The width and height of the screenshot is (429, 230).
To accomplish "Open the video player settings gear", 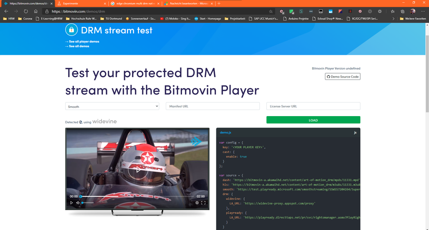I will click(x=197, y=203).
